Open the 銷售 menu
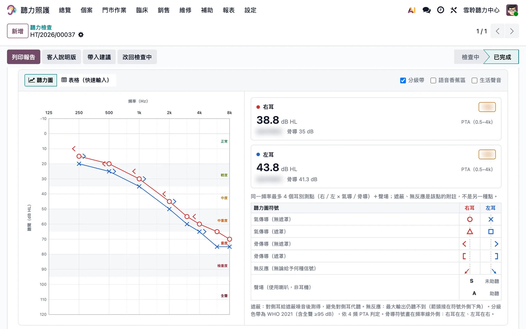This screenshot has height=329, width=526. [164, 10]
